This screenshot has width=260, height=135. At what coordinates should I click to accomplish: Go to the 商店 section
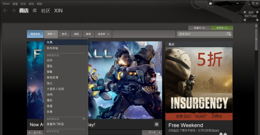click(x=24, y=11)
